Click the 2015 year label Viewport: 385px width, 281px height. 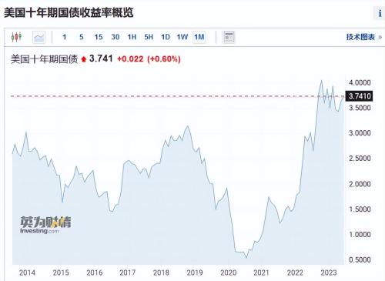(61, 273)
